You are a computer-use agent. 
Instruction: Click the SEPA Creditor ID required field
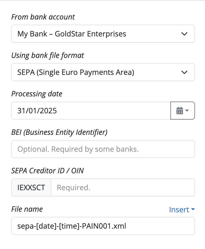[123, 187]
